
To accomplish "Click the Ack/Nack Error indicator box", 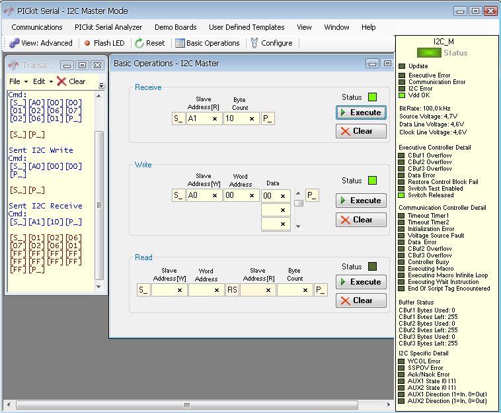I will (401, 375).
